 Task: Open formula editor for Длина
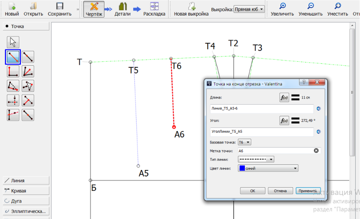(x=284, y=97)
